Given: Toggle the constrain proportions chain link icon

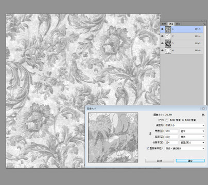Looking at the screenshot, I should pyautogui.click(x=150, y=134).
